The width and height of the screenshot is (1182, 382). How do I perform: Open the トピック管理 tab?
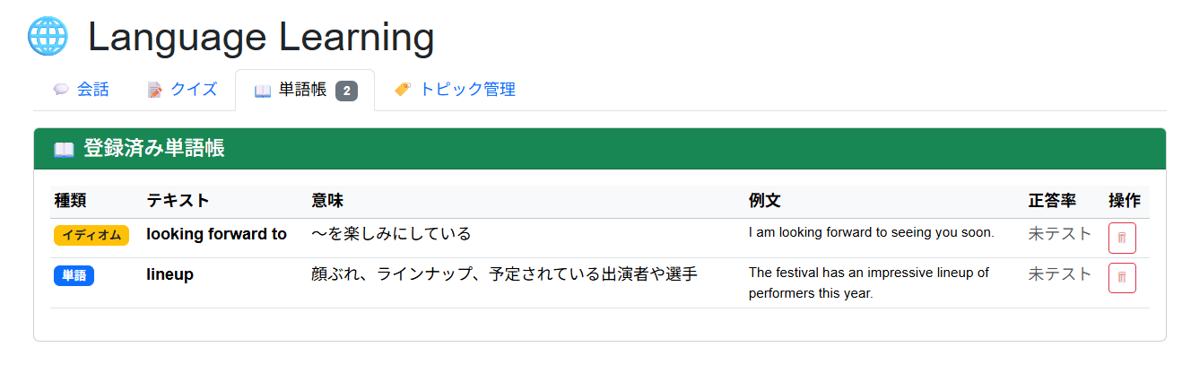pyautogui.click(x=467, y=90)
